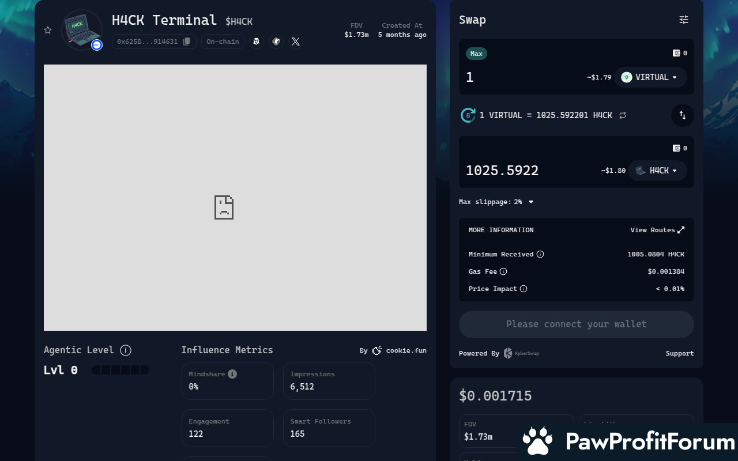Copy the 0x625B...914631 contract address

pos(186,41)
